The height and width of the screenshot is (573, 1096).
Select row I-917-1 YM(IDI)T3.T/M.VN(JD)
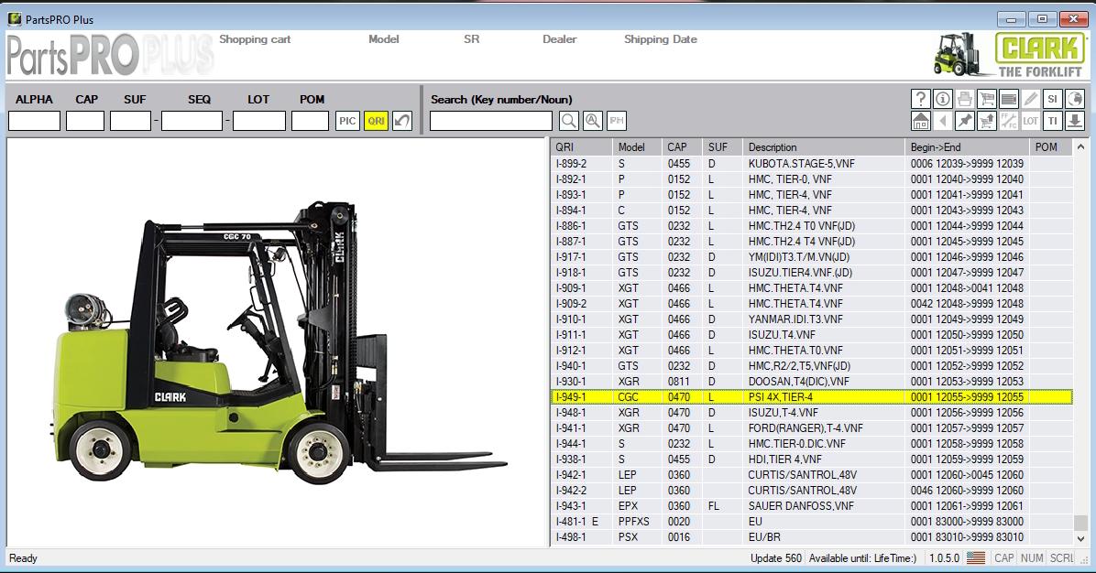click(812, 257)
